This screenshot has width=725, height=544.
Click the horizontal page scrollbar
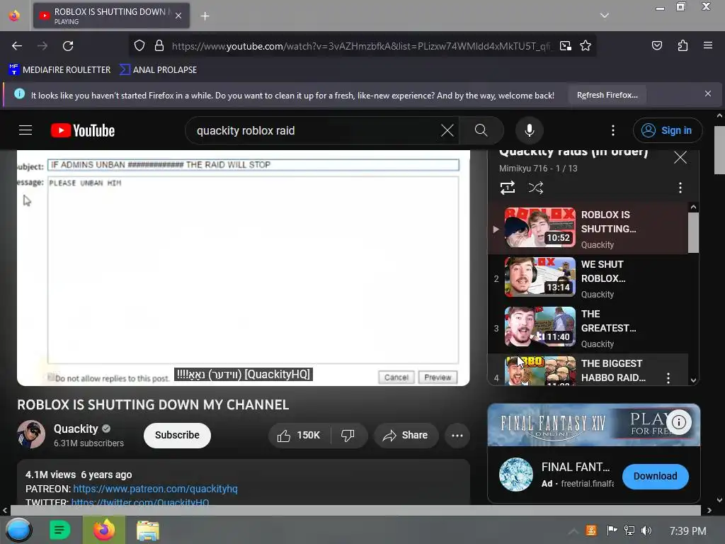click(355, 510)
